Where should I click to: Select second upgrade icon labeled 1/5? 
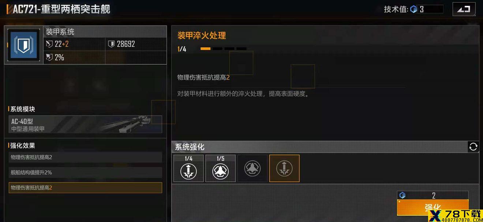pyautogui.click(x=220, y=168)
